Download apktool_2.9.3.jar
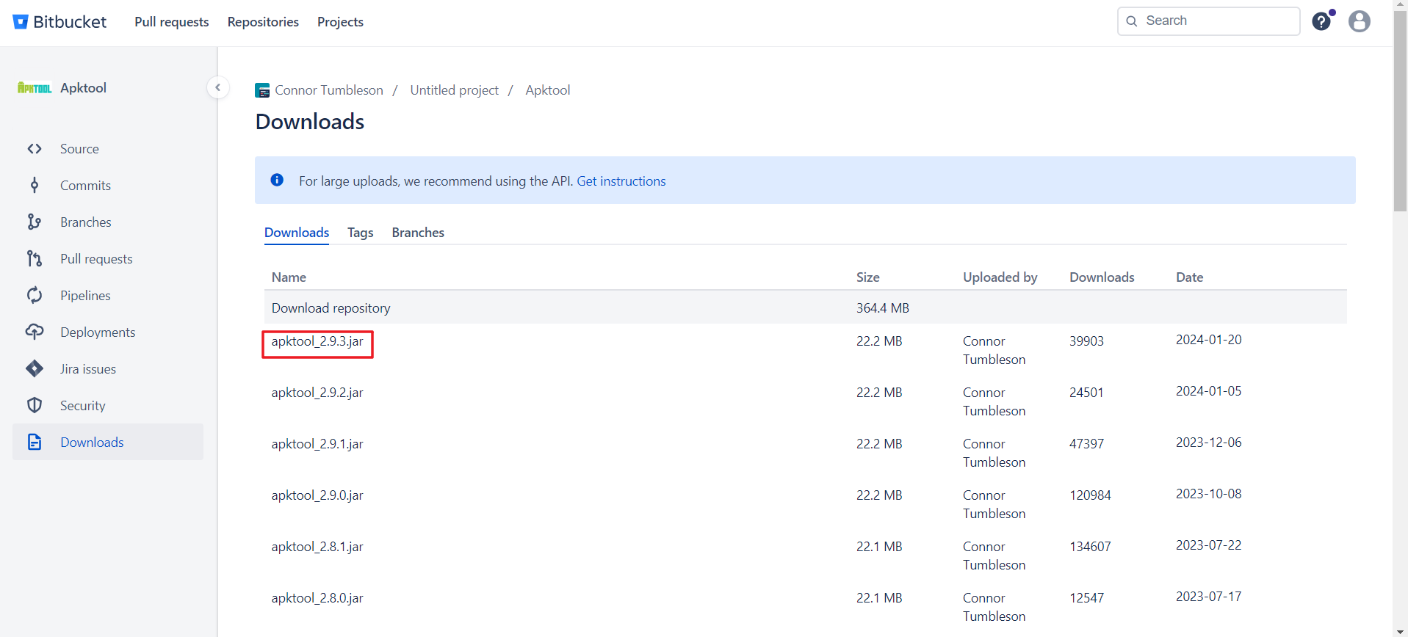Viewport: 1408px width, 637px height. click(x=317, y=341)
